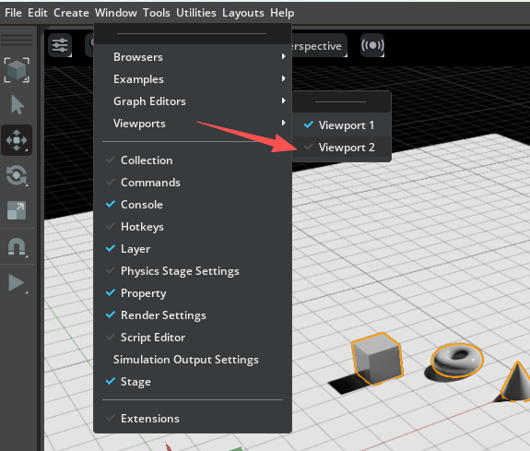Open the Perspective camera dropdown

[x=319, y=46]
